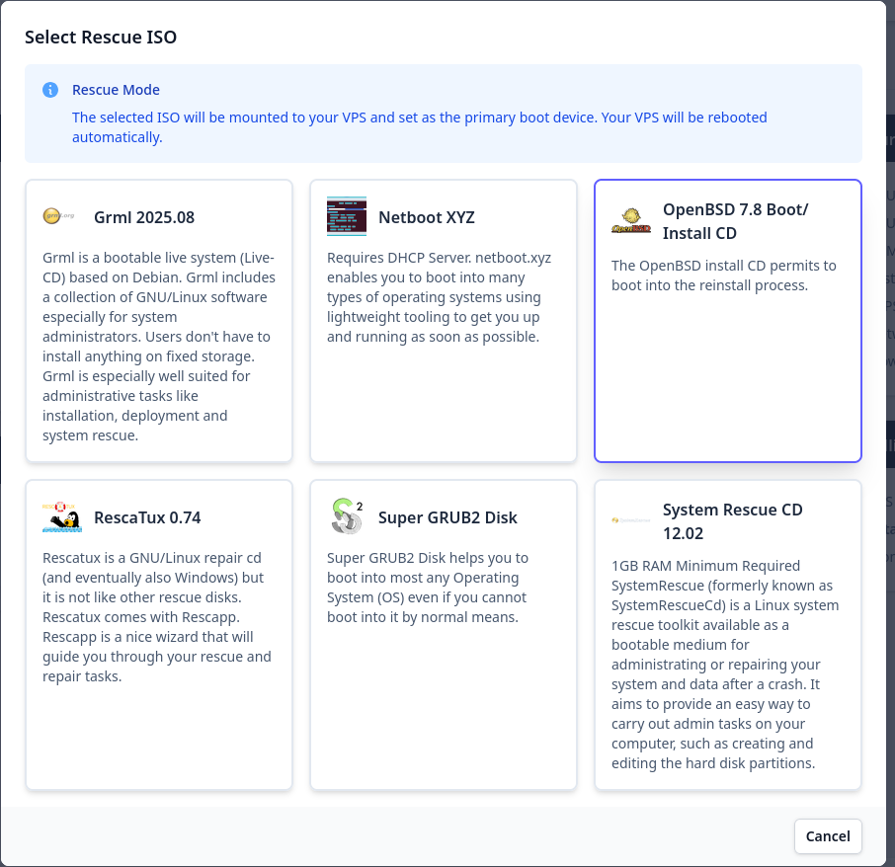This screenshot has height=867, width=895.
Task: Choose the RescaTux 0.74 title
Action: (147, 517)
